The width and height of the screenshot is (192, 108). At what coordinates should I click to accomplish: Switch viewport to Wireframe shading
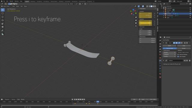149,6
